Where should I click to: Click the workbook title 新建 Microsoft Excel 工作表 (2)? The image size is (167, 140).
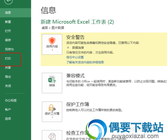pyautogui.click(x=77, y=22)
